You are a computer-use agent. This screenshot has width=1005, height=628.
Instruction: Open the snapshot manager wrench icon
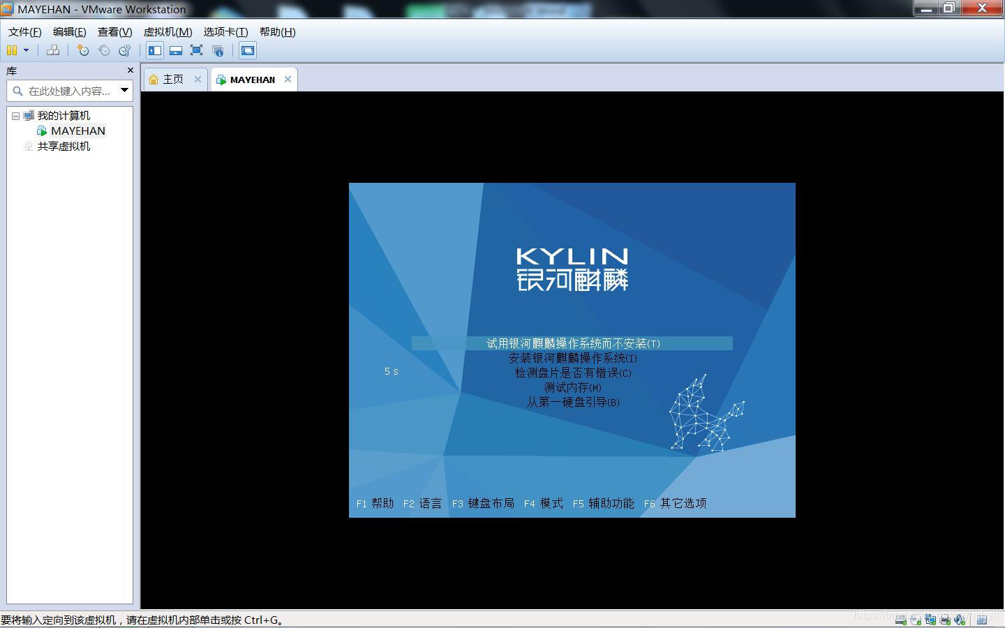(125, 50)
